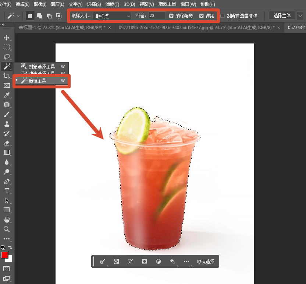
Task: Swap foreground and background colors
Action: pyautogui.click(x=10, y=248)
